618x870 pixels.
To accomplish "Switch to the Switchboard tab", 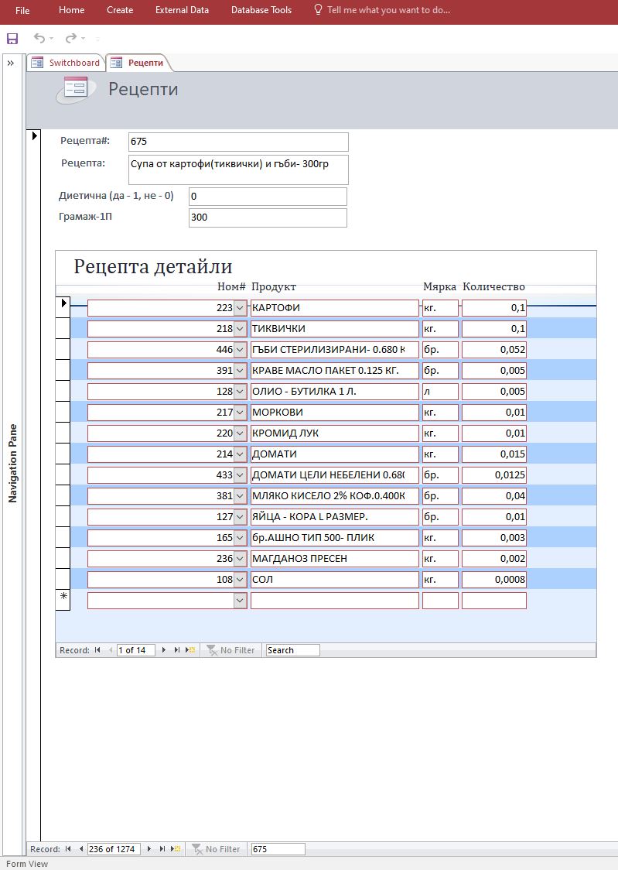I will (x=67, y=63).
